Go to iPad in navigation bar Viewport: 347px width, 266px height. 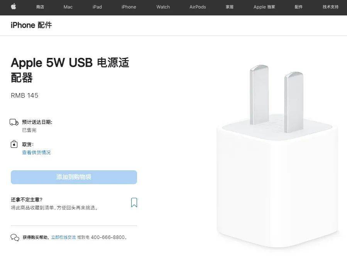[97, 7]
